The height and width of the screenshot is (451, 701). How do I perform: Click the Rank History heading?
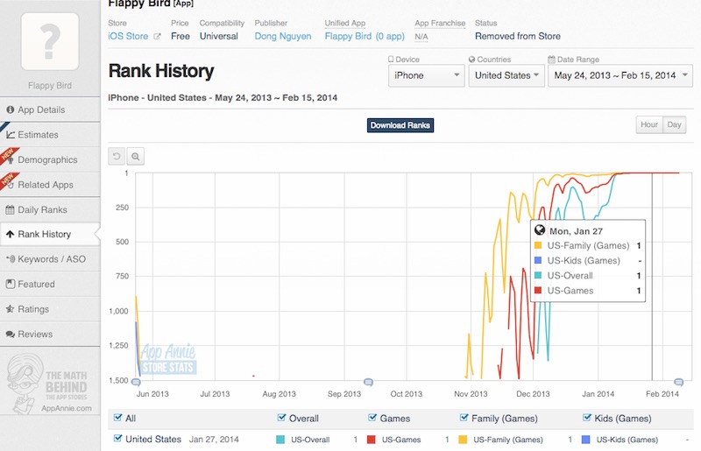[161, 71]
